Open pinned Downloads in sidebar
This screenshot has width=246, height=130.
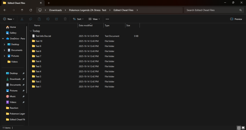click(x=13, y=79)
